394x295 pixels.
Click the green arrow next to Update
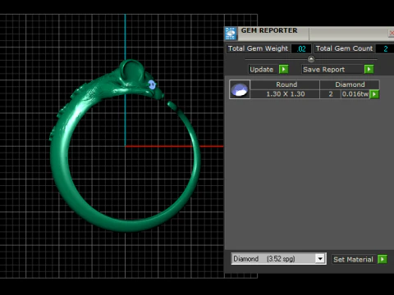point(284,70)
